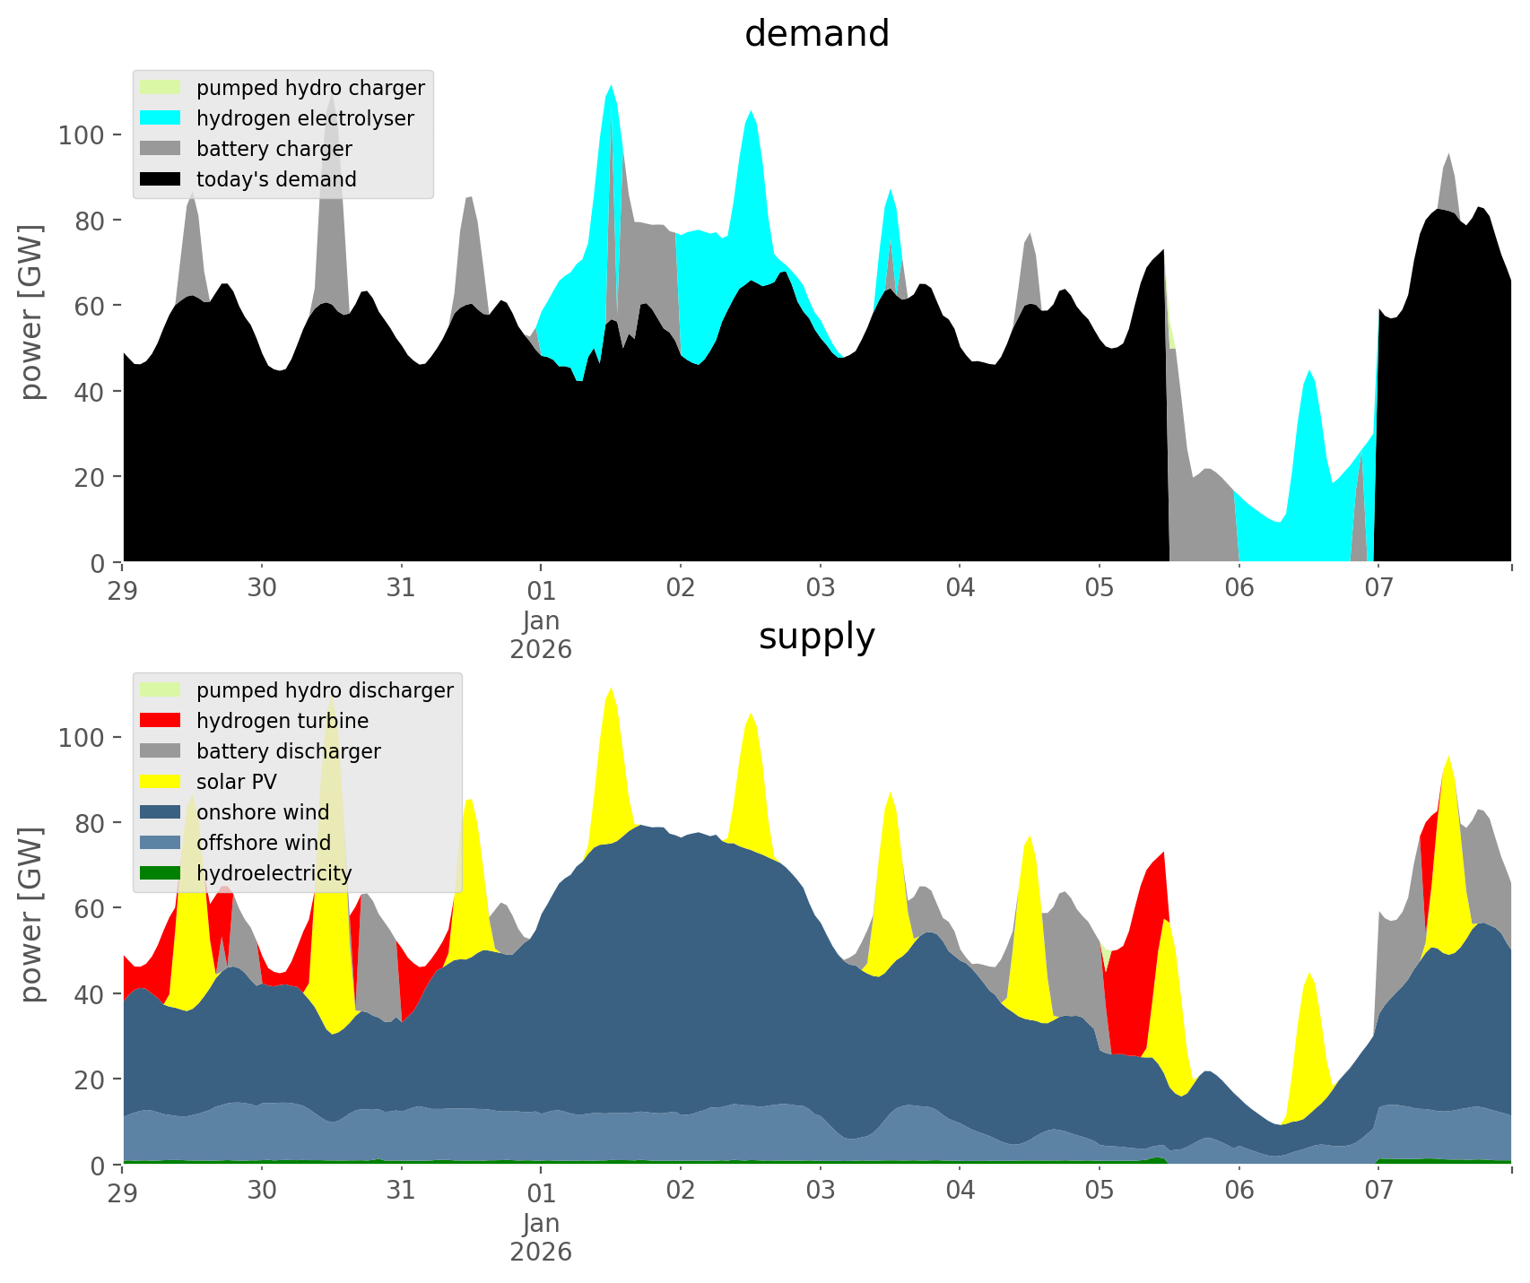Click the pumped hydro discharger legend label

(x=325, y=690)
